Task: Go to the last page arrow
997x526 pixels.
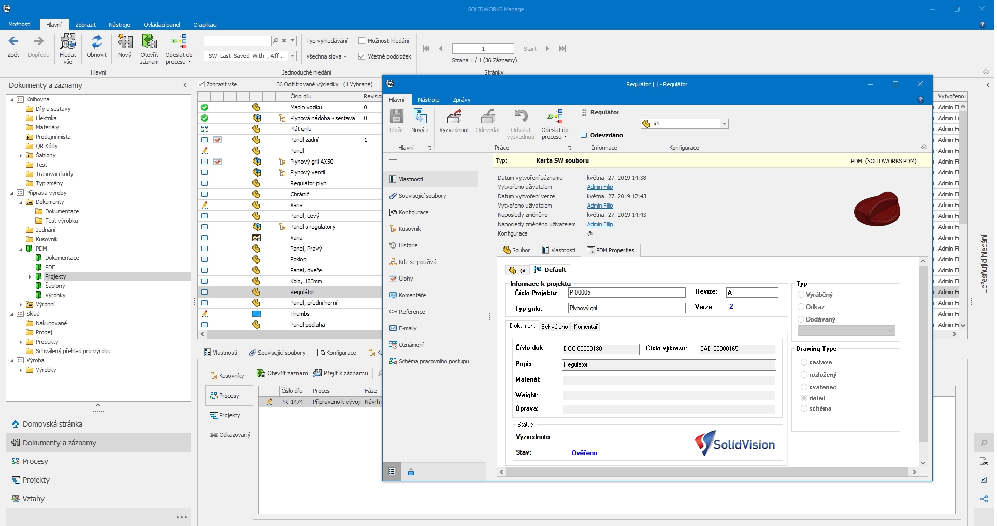Action: pos(562,49)
